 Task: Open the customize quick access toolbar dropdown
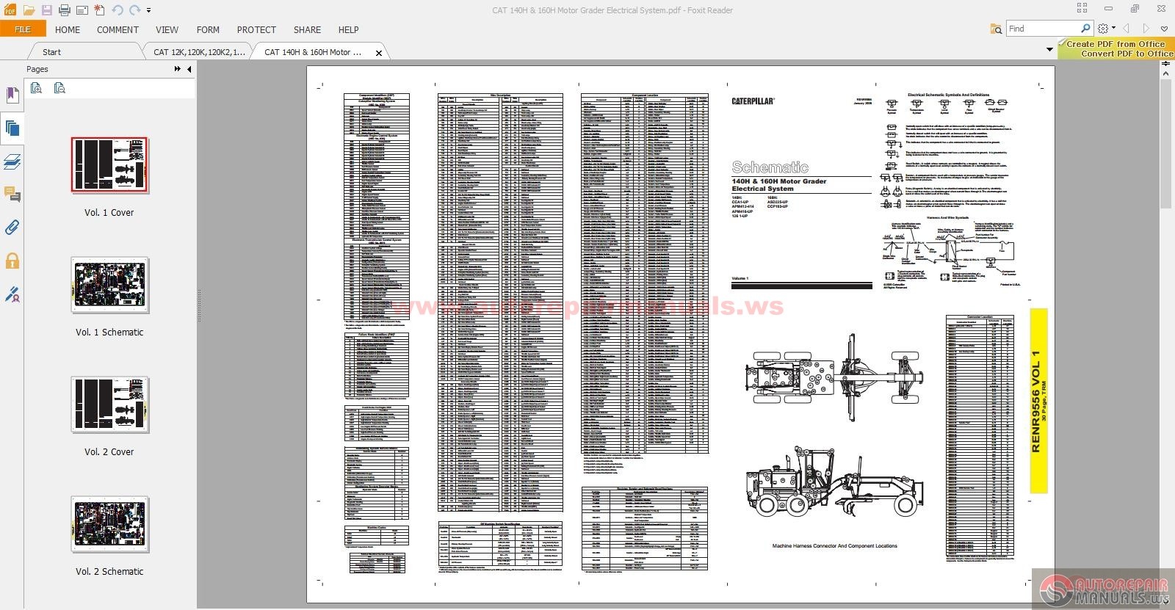(x=149, y=11)
